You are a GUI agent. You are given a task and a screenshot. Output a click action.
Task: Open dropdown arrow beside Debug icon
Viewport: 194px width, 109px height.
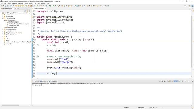click(48, 6)
